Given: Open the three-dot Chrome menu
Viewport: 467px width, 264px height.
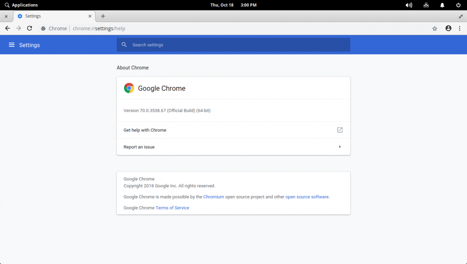Looking at the screenshot, I should pos(460,28).
